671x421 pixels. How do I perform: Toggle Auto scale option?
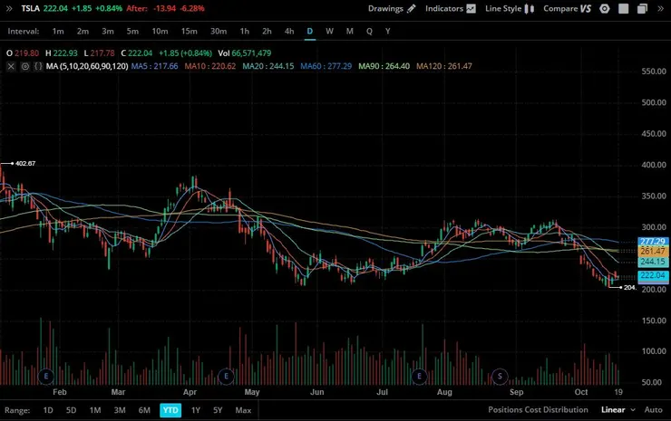[x=653, y=410]
